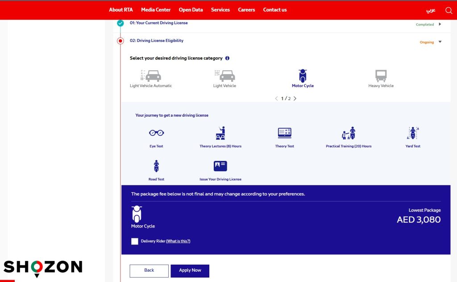Viewport: 457px width, 282px height.
Task: Choose the Light Vehicle Automatic category icon
Action: click(150, 74)
